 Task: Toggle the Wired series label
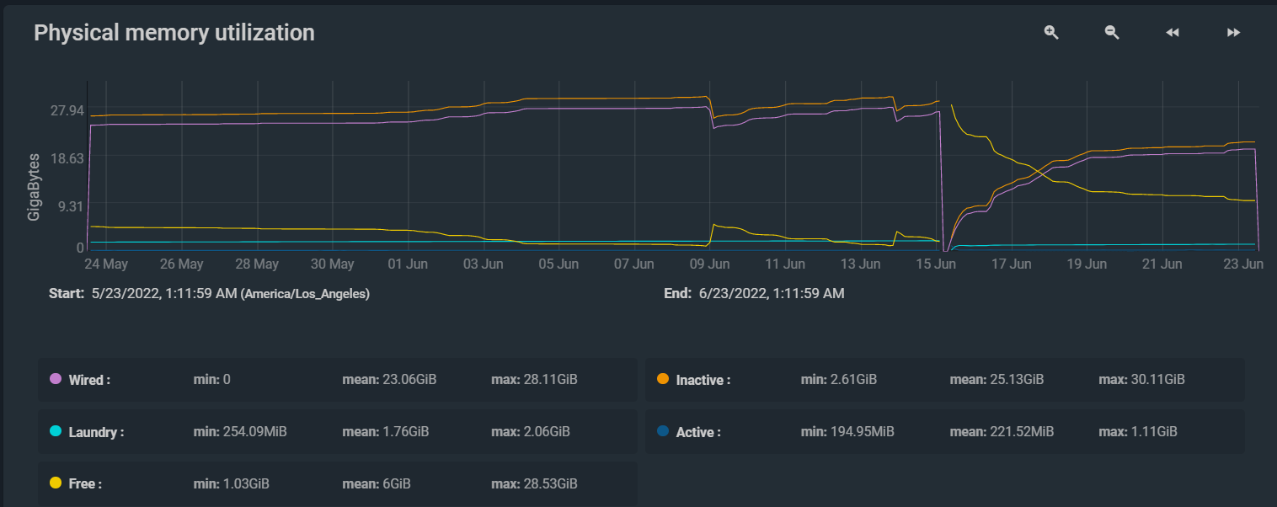click(x=89, y=380)
